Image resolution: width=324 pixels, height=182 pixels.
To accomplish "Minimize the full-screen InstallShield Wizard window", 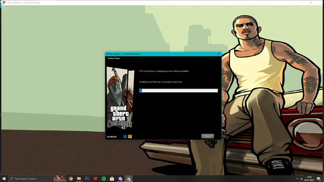I will [x=303, y=2].
